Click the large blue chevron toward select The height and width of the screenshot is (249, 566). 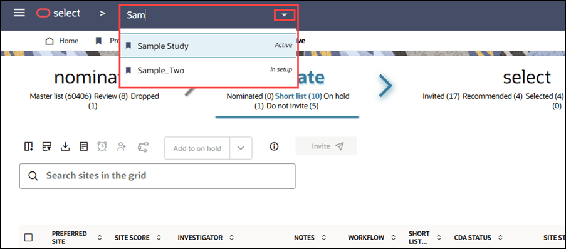(x=385, y=86)
